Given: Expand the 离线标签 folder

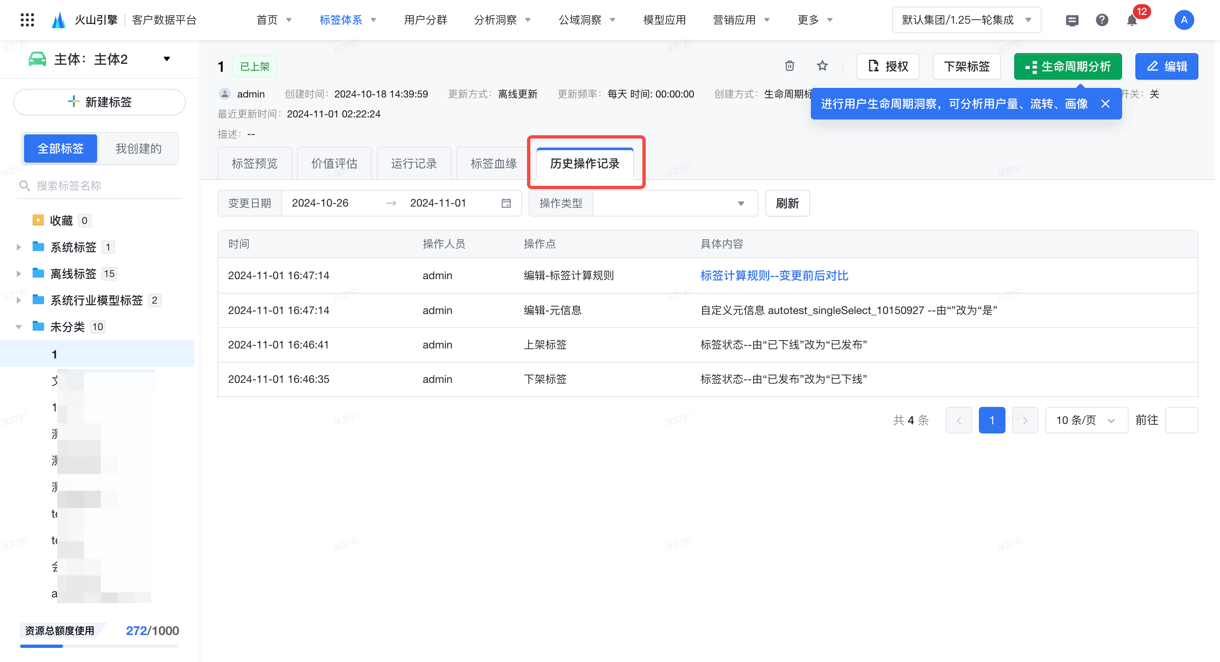Looking at the screenshot, I should 19,273.
